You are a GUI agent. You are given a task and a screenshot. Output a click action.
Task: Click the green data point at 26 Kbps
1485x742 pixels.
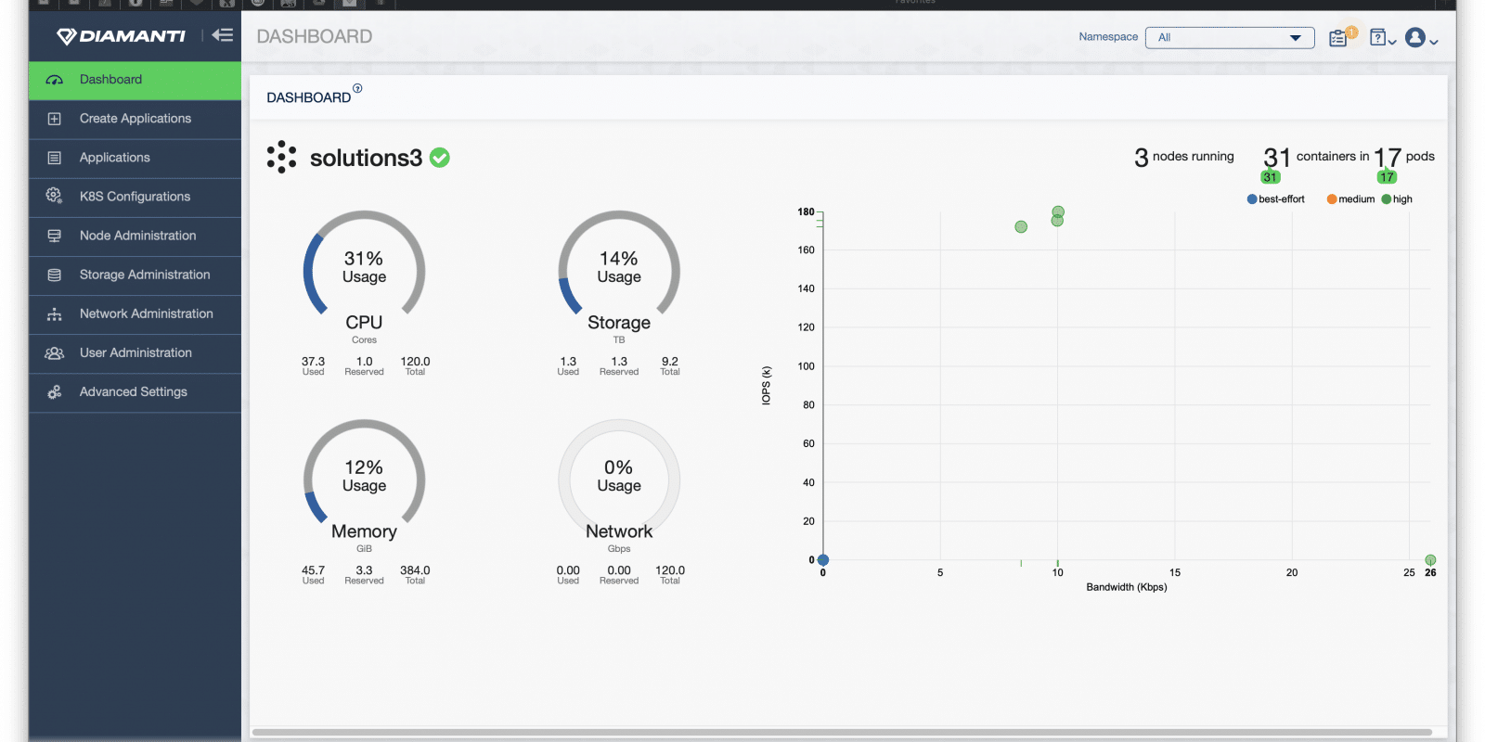(x=1430, y=560)
